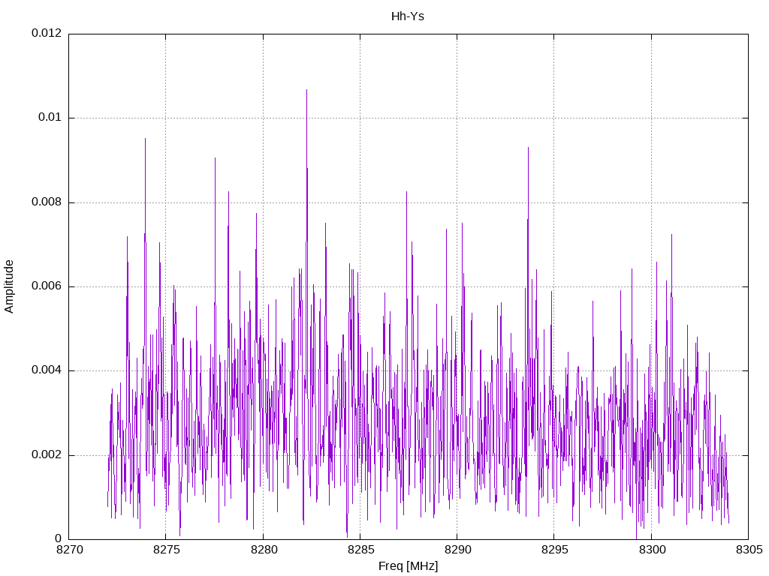Click the x-axis tick label 8300
769x576 pixels.
click(x=652, y=550)
